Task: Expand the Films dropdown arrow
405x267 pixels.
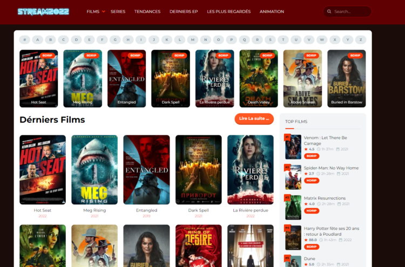Action: (104, 12)
